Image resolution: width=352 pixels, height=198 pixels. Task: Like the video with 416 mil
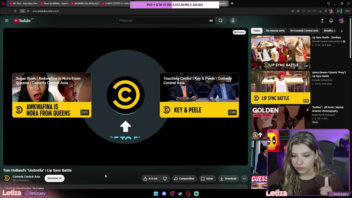tap(150, 179)
